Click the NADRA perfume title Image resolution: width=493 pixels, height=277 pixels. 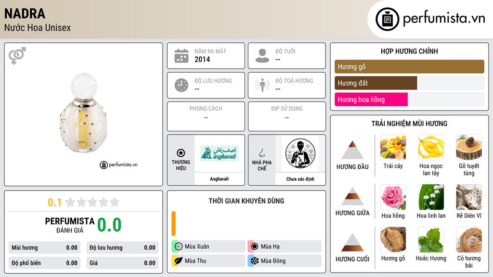(25, 13)
